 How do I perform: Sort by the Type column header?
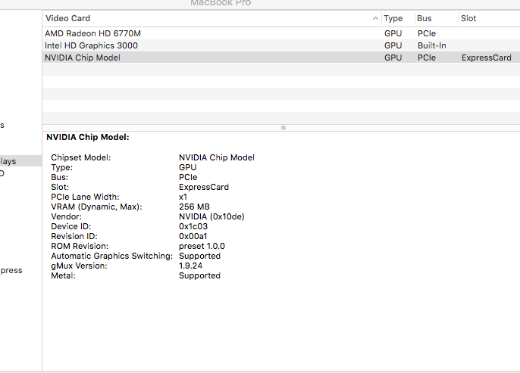tap(397, 18)
